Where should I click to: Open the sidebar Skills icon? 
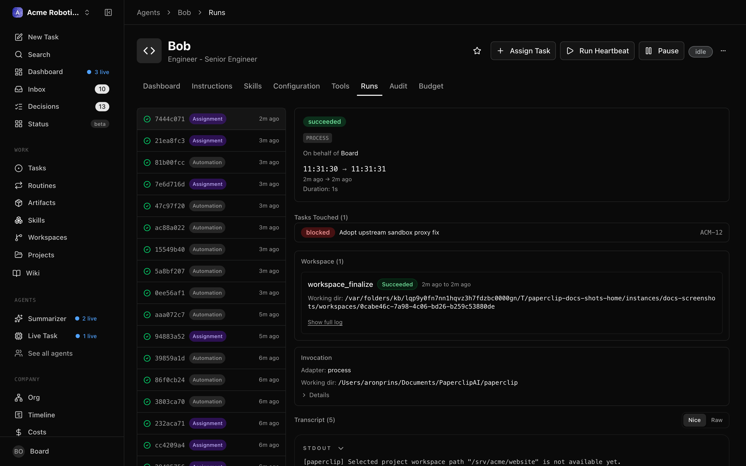[x=19, y=220]
